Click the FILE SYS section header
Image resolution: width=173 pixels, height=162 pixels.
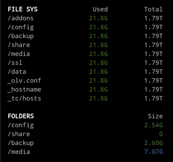coord(23,9)
